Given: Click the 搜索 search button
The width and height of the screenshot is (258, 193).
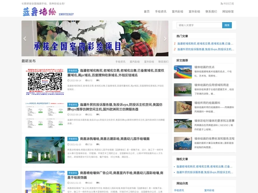Looking at the screenshot, I should tap(227, 25).
